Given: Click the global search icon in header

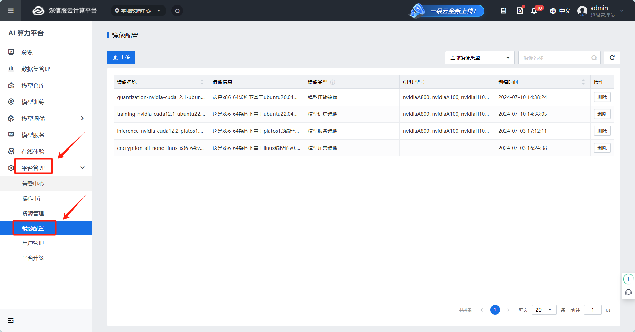Looking at the screenshot, I should (177, 11).
